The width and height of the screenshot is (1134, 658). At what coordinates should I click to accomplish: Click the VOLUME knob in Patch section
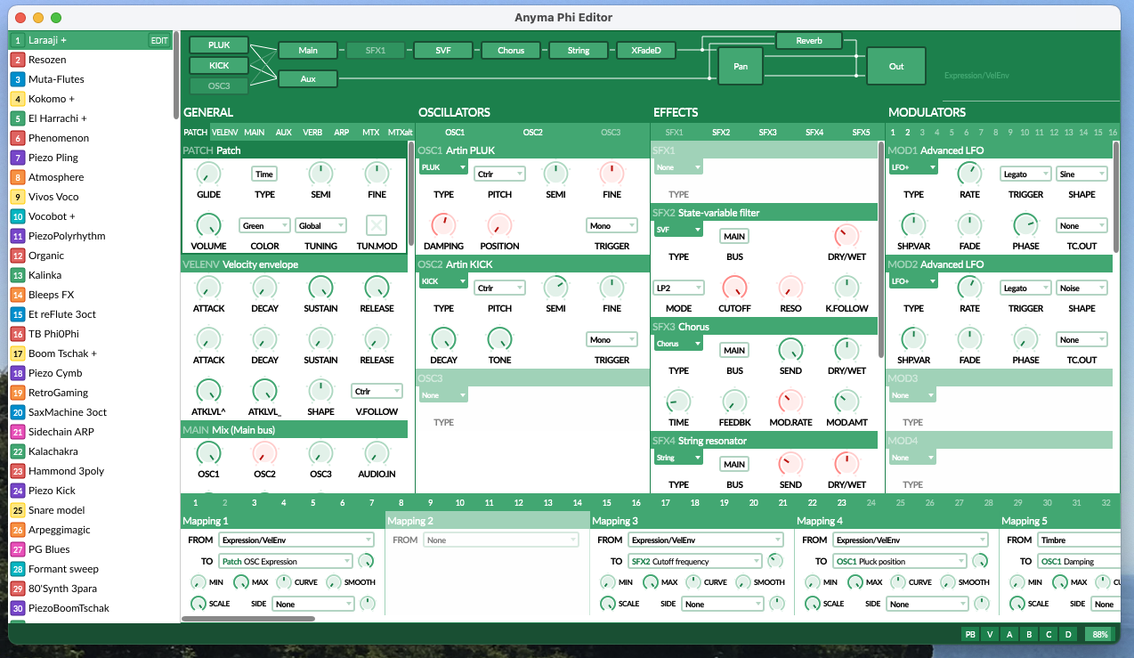point(207,225)
